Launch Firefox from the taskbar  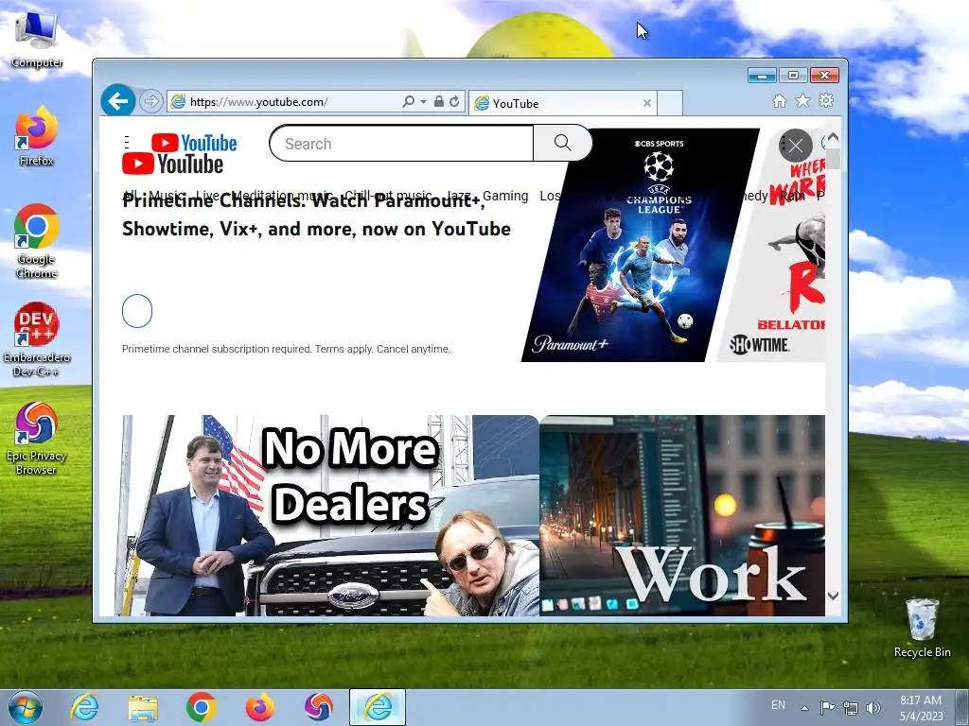[260, 707]
